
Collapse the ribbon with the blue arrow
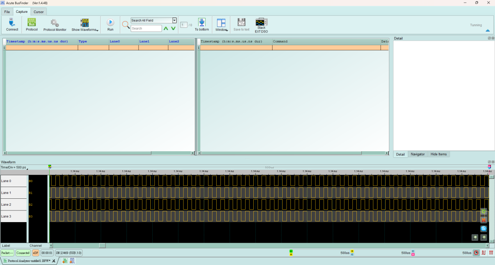pos(488,30)
